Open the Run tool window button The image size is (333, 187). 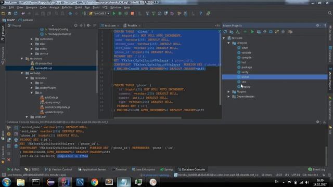pos(14,170)
